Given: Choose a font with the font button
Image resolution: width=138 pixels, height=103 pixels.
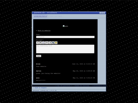Looking at the screenshot, I should pos(47,43).
